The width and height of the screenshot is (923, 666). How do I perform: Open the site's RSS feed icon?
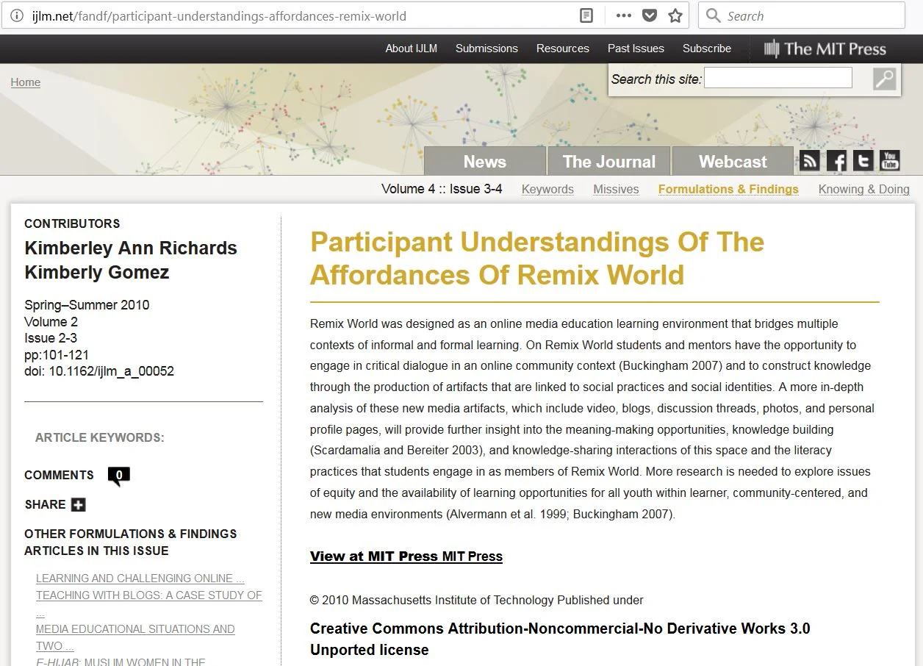809,160
